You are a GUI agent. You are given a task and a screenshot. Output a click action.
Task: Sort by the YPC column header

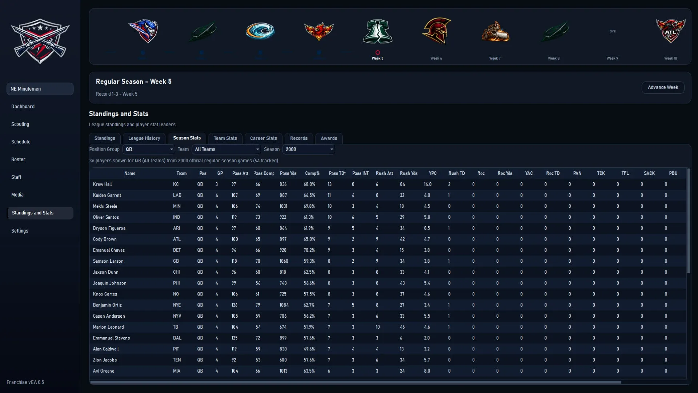click(x=433, y=173)
